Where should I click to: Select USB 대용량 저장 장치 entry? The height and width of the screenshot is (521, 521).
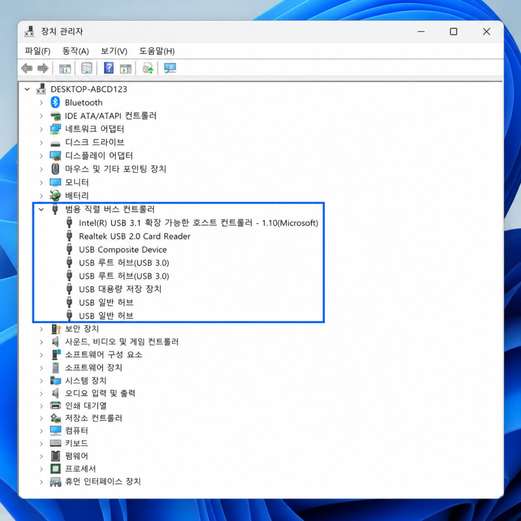120,289
